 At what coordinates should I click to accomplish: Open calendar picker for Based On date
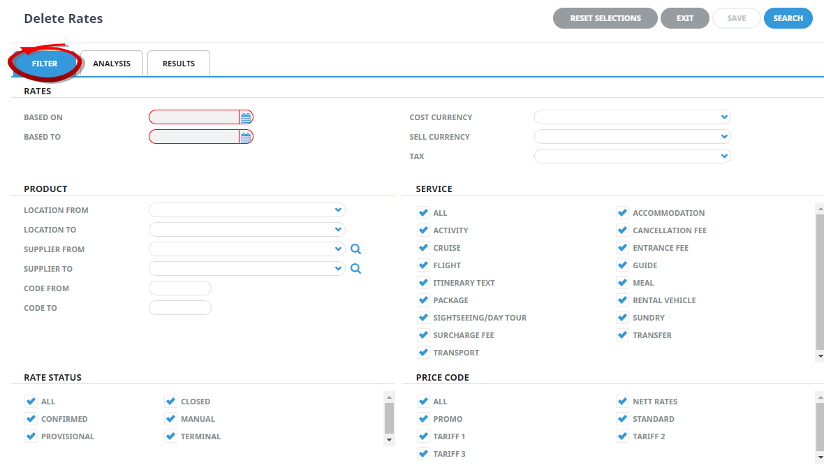coord(246,117)
